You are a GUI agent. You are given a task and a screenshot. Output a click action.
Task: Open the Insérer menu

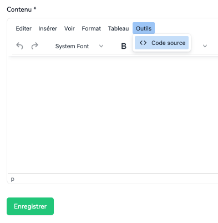click(x=48, y=28)
